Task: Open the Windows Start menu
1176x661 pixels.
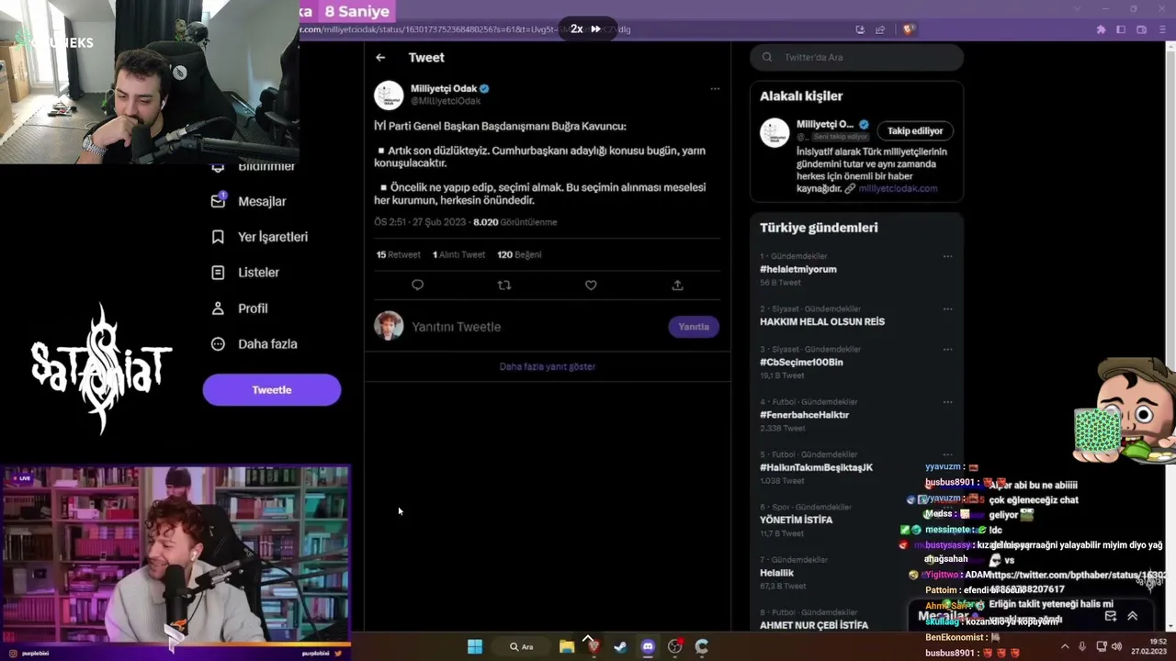Action: [x=475, y=646]
